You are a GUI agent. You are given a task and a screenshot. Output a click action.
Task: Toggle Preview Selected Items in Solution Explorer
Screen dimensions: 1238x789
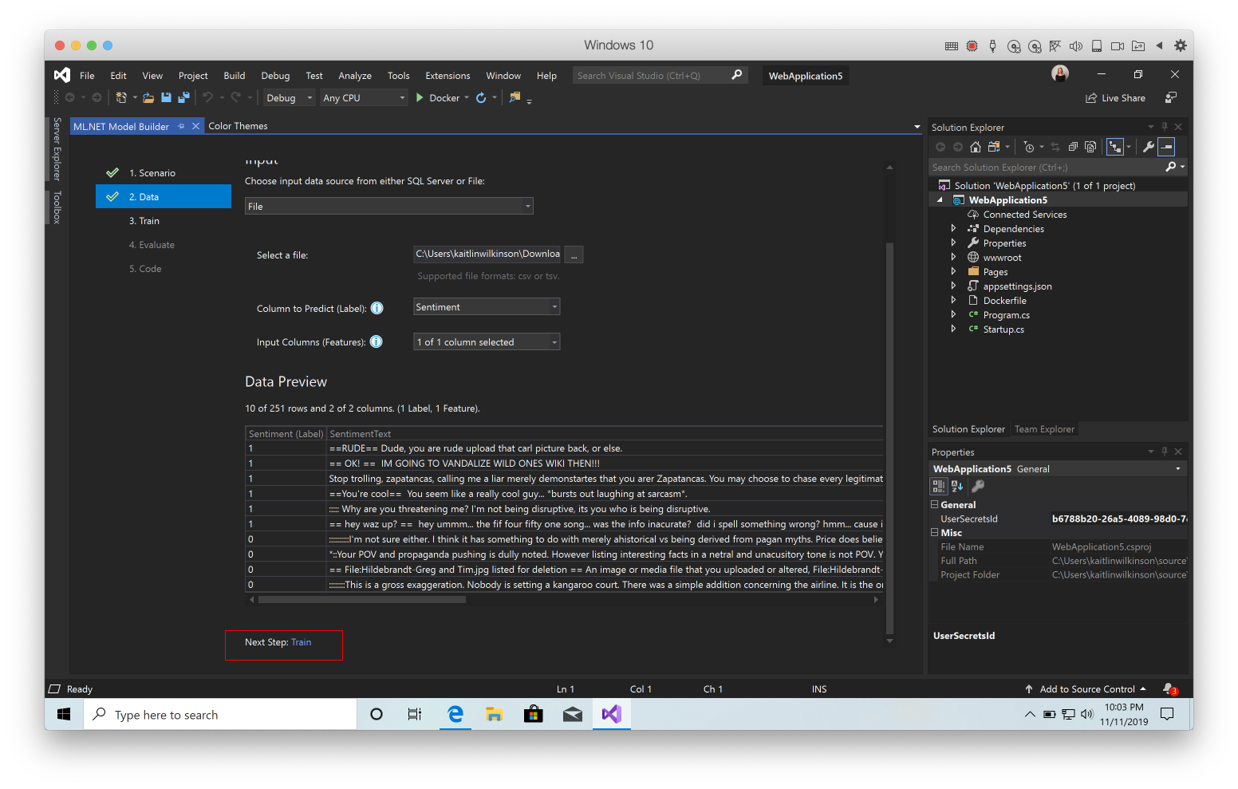1166,147
